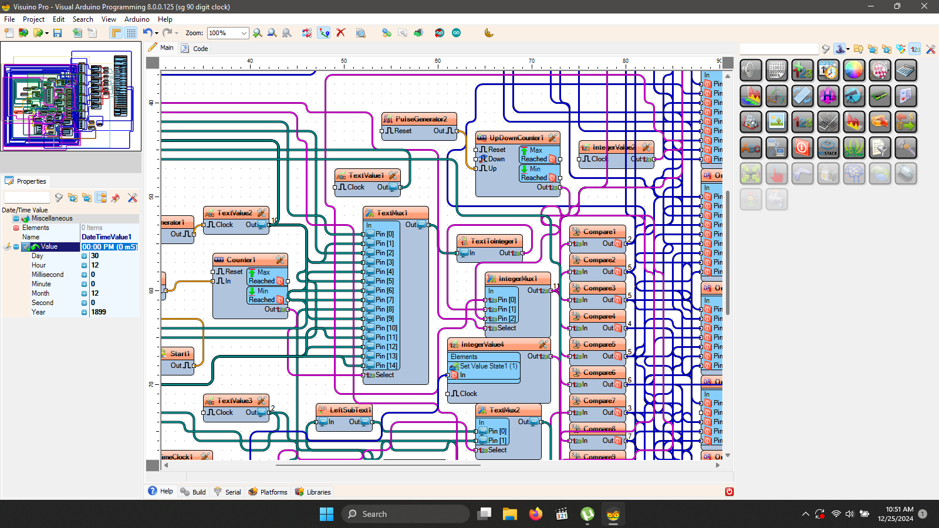Viewport: 939px width, 528px height.
Task: Open the View menu
Action: (109, 19)
